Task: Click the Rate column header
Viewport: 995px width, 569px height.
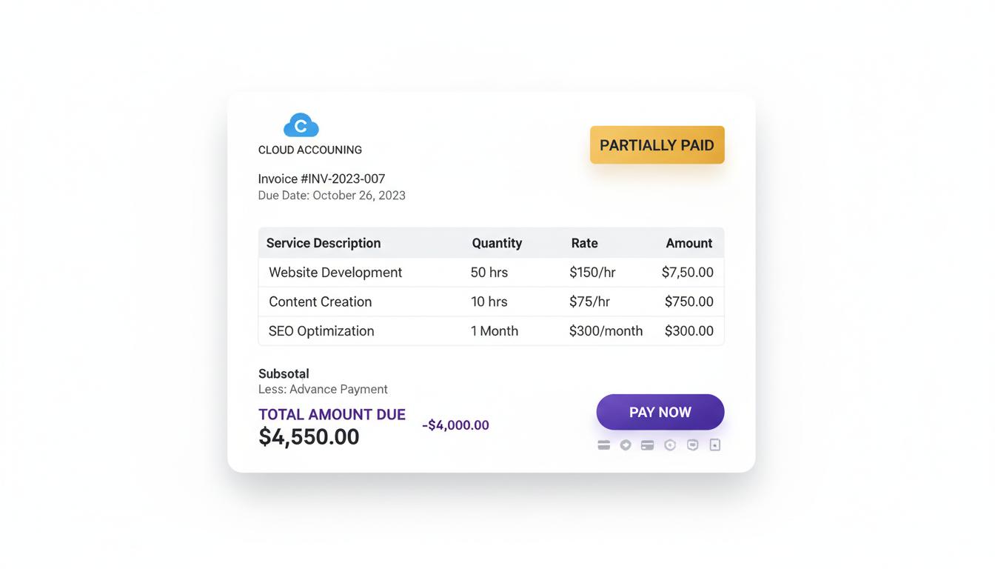Action: tap(584, 243)
